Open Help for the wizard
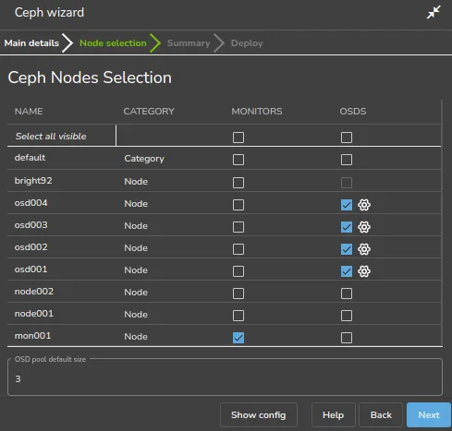 tap(334, 415)
